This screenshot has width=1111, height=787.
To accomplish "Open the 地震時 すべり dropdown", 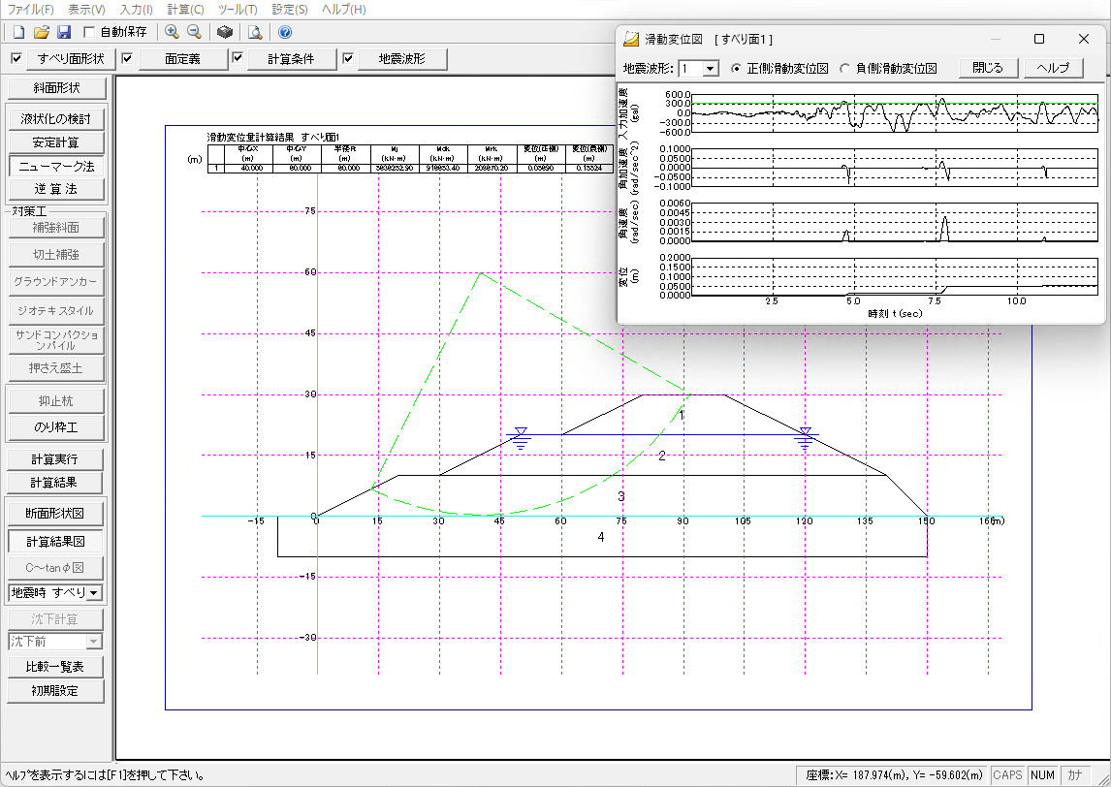I will (93, 593).
